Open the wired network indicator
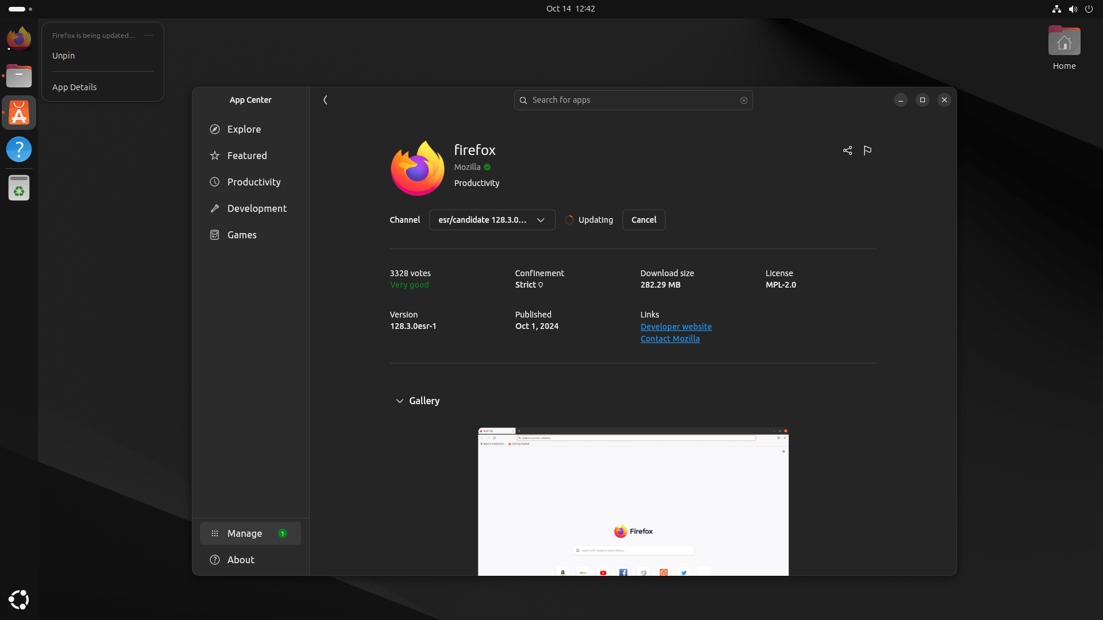1103x620 pixels. pos(1056,9)
